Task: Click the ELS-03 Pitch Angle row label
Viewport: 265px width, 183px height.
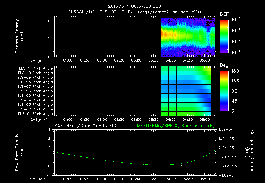Action: pos(35,105)
